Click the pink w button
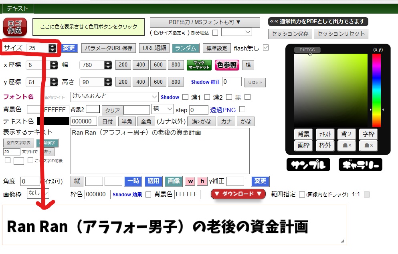Screen dimensions: 398x254 point(190,181)
